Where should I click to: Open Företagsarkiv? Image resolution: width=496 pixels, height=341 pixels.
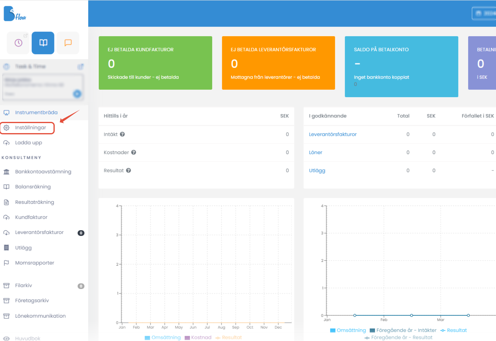point(32,301)
